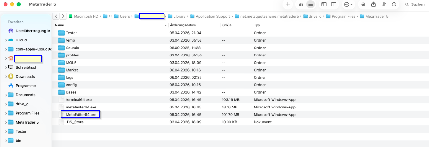This screenshot has width=429, height=147.
Task: Click Program Files in the breadcrumb path
Action: point(343,16)
